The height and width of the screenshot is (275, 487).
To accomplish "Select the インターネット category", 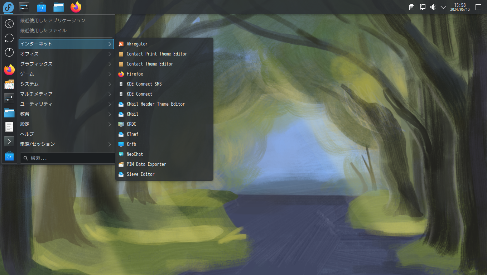I will [x=66, y=44].
